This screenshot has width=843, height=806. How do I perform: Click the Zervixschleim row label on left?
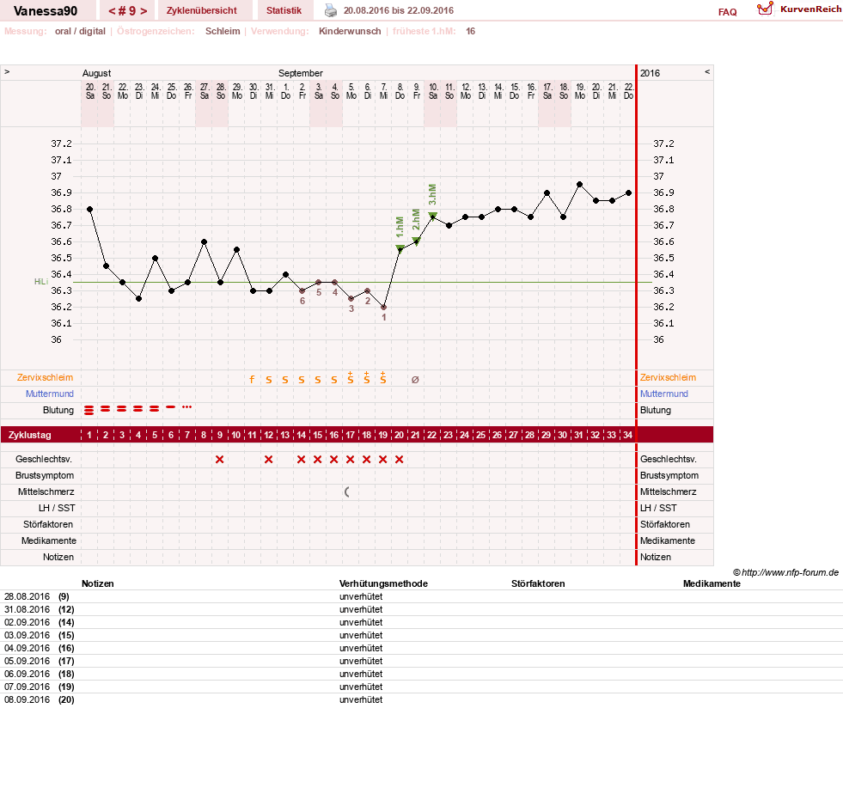click(45, 377)
